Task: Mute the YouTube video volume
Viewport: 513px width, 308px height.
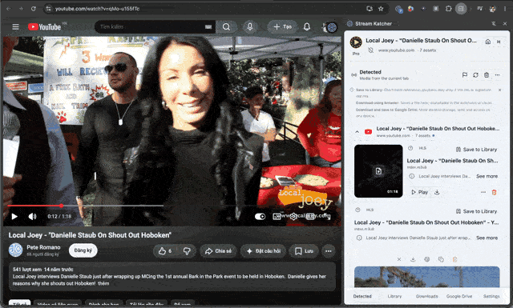Action: tap(32, 216)
